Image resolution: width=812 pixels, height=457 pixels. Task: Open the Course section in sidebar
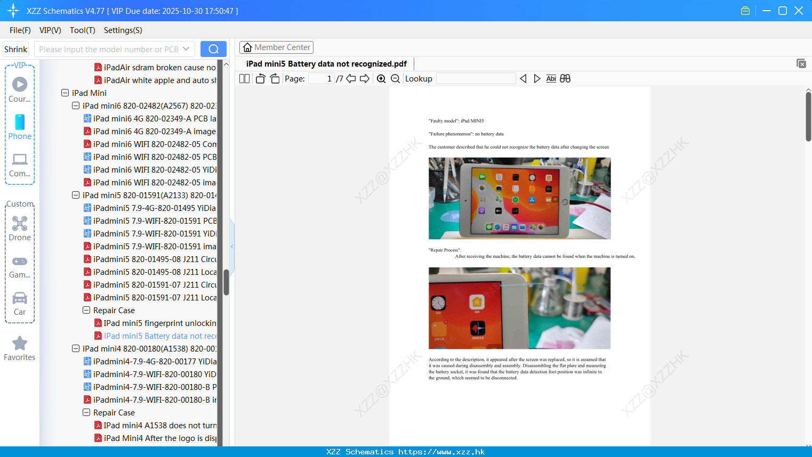20,89
